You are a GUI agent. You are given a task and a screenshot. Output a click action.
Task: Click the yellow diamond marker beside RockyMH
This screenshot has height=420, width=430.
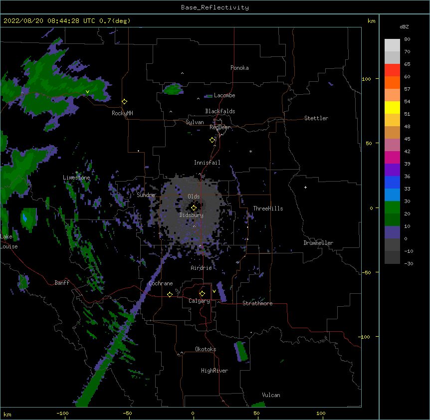pyautogui.click(x=124, y=102)
